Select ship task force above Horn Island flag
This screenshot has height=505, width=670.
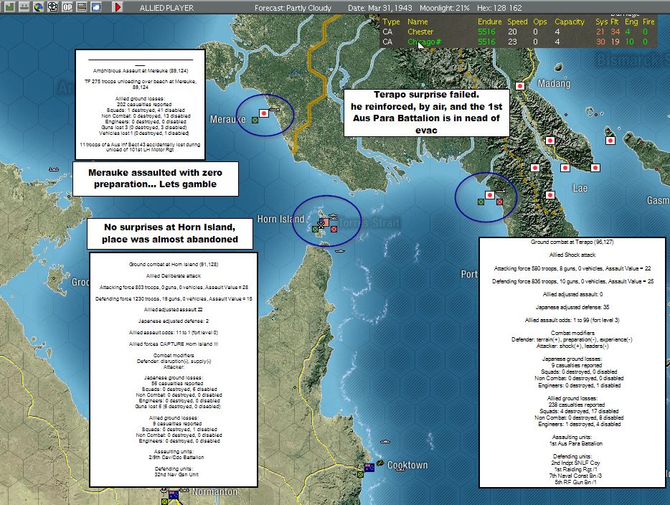333,217
